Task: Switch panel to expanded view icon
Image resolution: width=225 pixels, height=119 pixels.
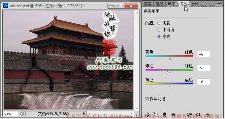Action: tap(155, 115)
